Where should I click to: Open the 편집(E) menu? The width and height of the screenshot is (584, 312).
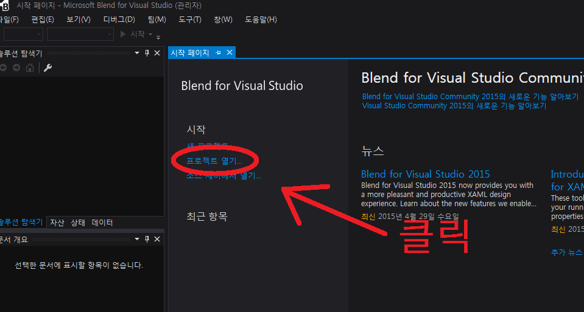point(43,19)
